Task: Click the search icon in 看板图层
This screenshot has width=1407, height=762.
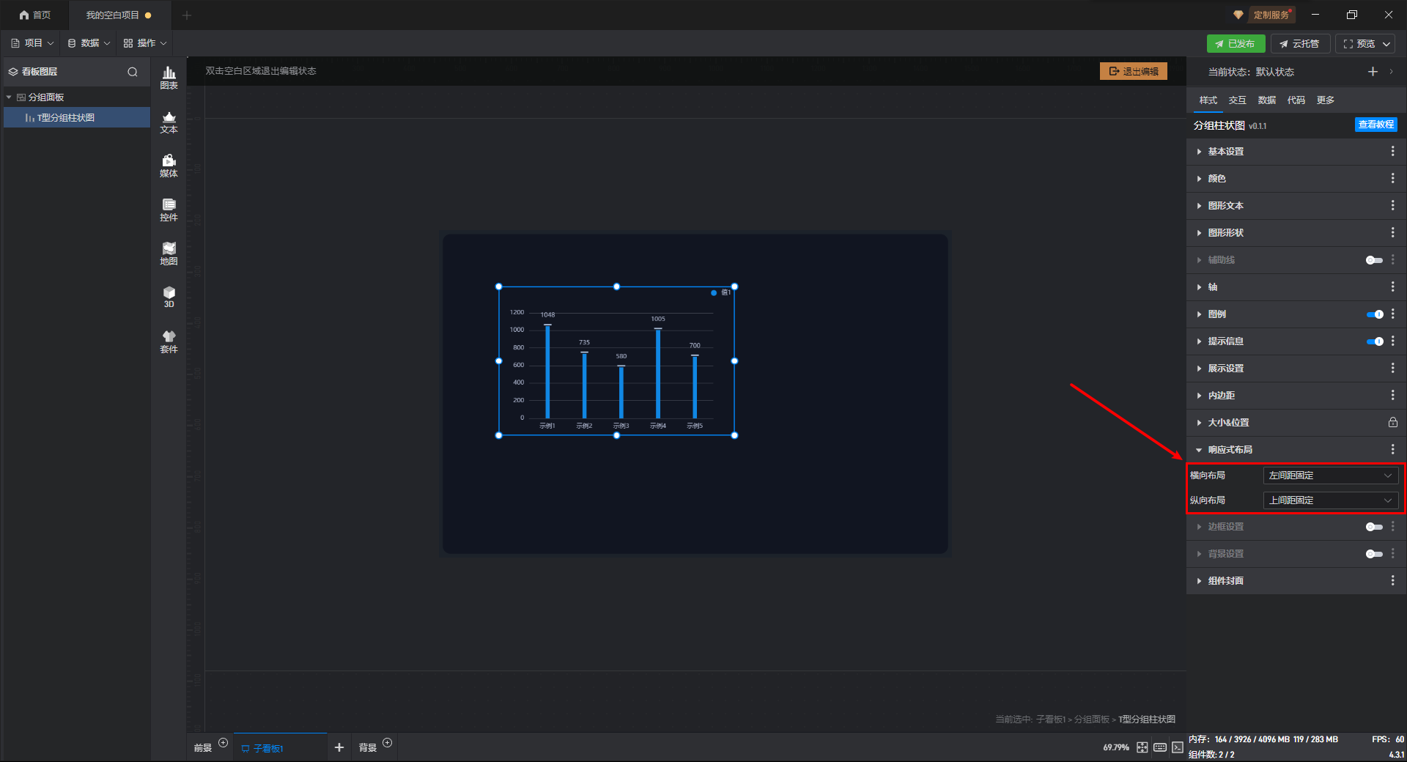Action: point(133,72)
